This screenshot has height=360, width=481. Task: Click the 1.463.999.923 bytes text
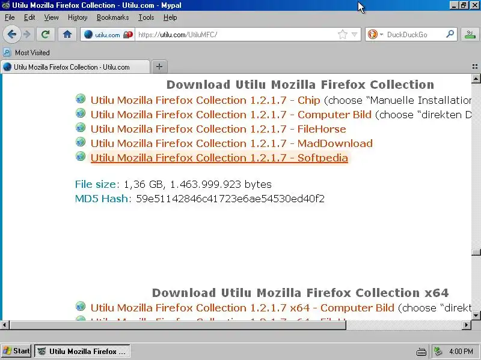(221, 184)
